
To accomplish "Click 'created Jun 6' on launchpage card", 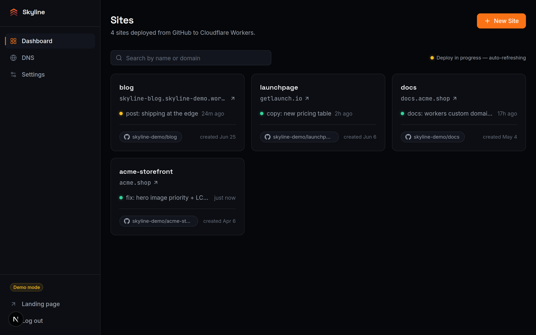I will click(360, 137).
